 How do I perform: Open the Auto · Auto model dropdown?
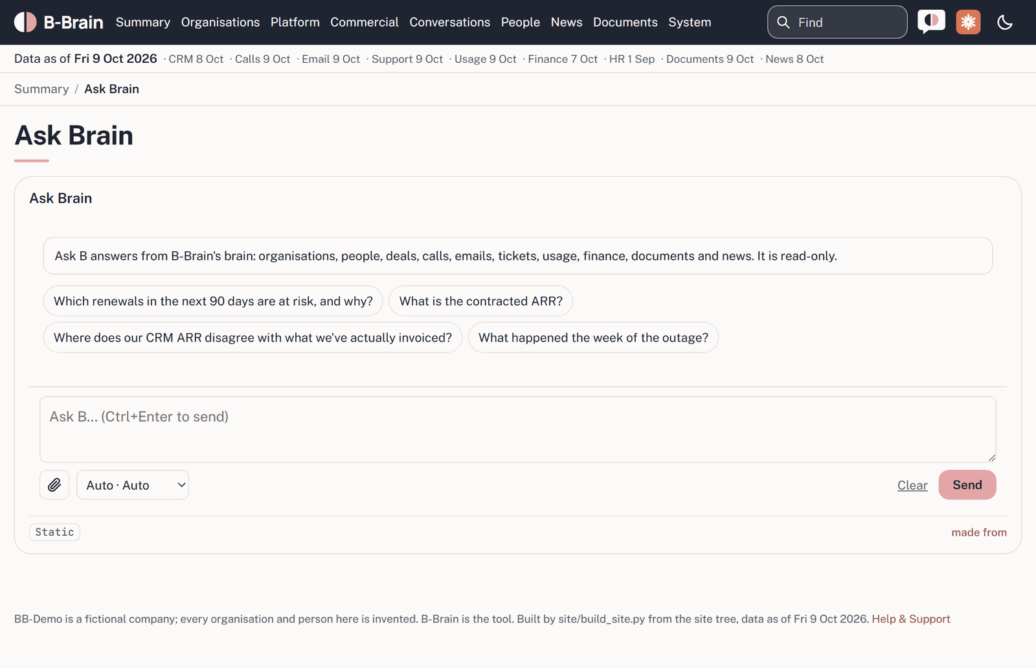coord(133,485)
